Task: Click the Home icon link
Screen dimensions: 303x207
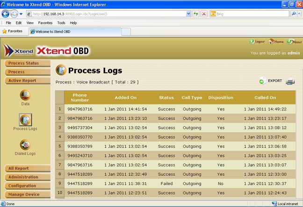Action: (x=276, y=41)
